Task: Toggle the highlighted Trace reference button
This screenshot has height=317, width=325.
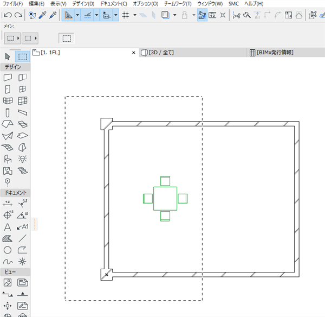Action: [202, 15]
